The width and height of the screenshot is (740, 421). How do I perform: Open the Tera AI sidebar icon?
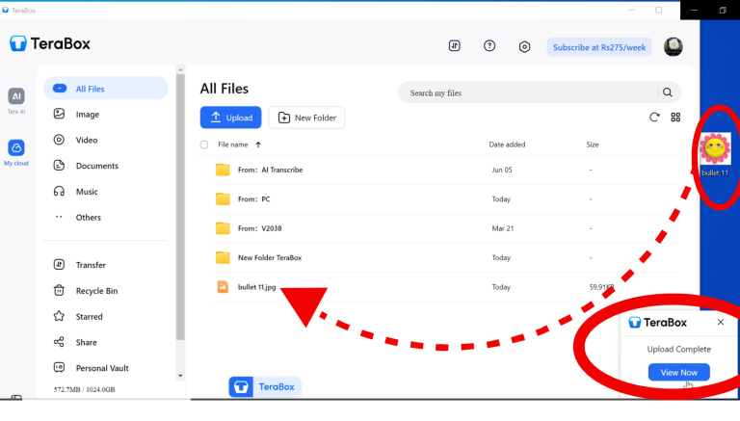point(16,96)
